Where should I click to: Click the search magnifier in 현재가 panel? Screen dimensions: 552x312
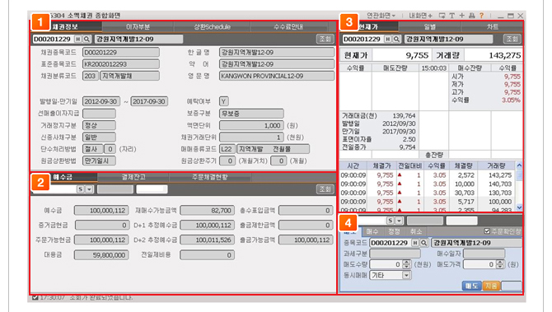pos(396,39)
